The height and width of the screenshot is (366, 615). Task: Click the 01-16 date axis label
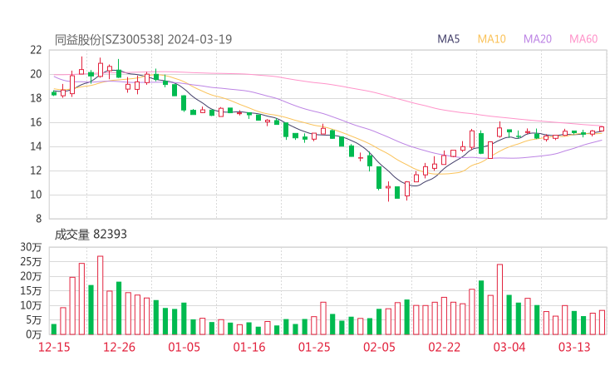pyautogui.click(x=249, y=347)
